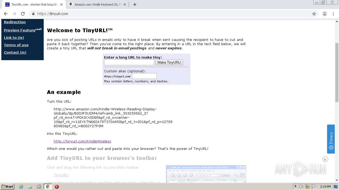This screenshot has height=190, width=339.
Task: Click the browser forward arrow
Action: pyautogui.click(x=14, y=14)
